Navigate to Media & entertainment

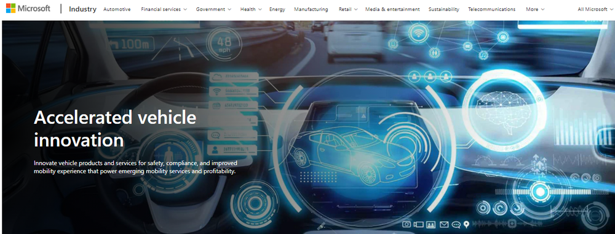392,9
